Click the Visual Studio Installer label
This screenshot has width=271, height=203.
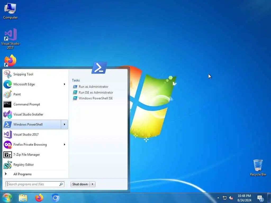28,114
